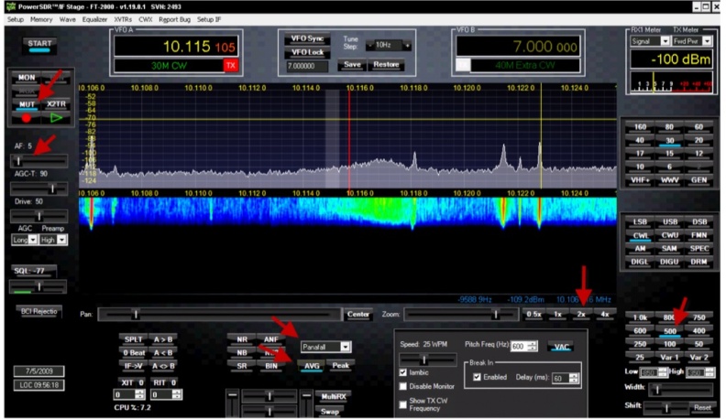Select the 160 meter band button
726x419 pixels.
pyautogui.click(x=640, y=127)
